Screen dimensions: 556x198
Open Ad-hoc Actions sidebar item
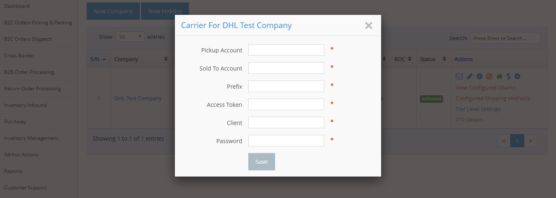39,155
